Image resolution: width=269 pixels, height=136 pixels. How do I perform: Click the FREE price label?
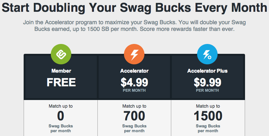61,82
